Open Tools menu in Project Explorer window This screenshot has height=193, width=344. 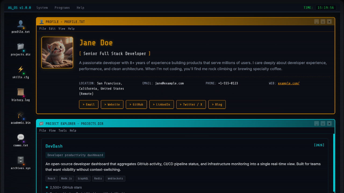tap(63, 131)
